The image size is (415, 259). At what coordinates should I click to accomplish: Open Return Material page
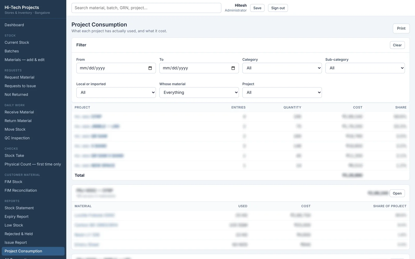[x=33, y=121]
